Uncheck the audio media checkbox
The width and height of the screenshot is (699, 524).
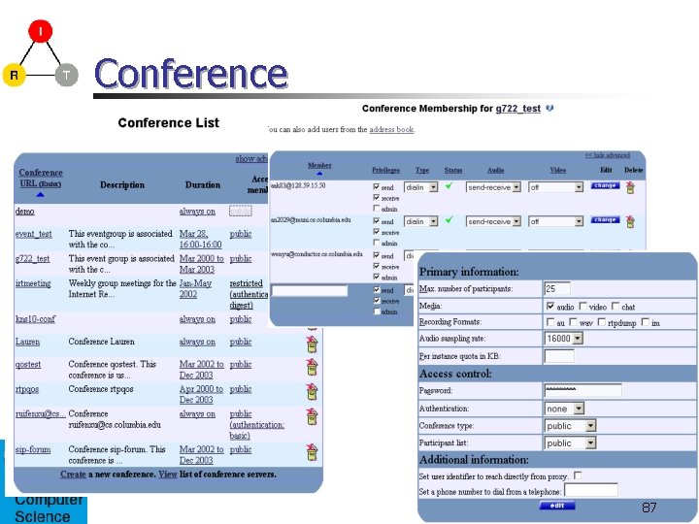click(550, 306)
